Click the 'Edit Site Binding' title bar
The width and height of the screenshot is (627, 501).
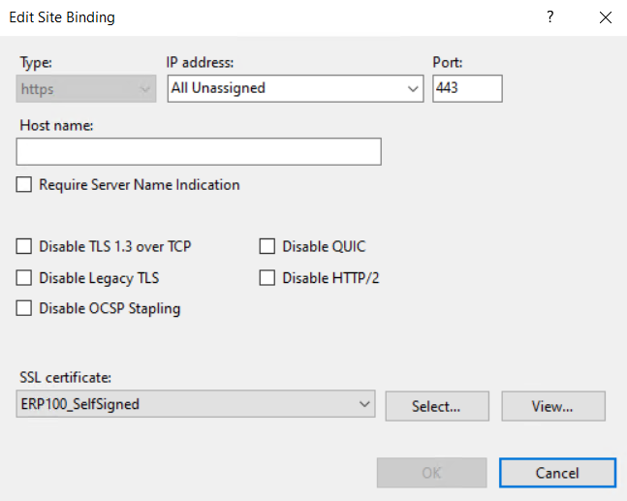point(242,17)
